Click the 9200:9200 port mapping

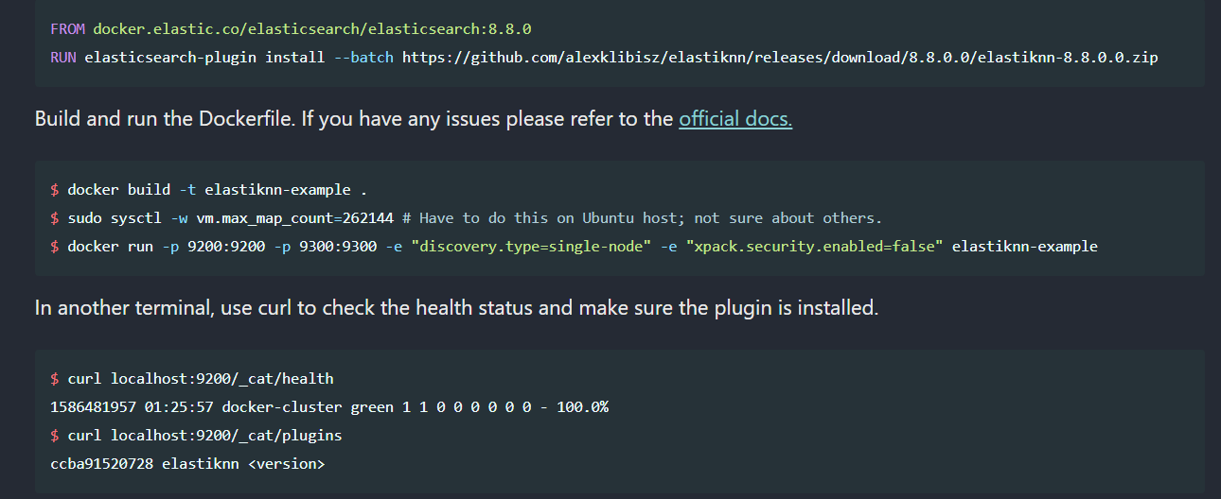(x=239, y=247)
